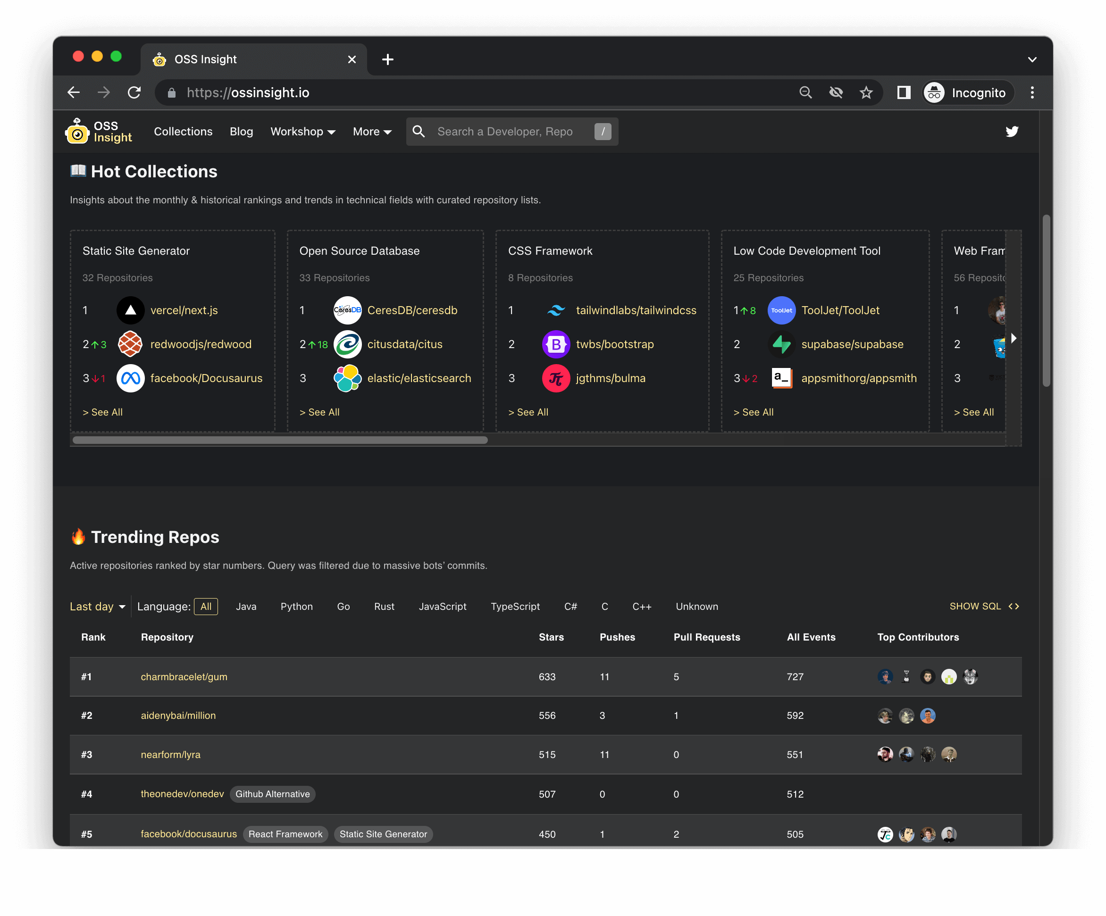Expand the tab search chevron in title bar
This screenshot has width=1106, height=916.
1032,59
